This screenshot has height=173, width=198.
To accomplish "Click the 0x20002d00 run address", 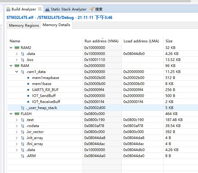I will tap(95, 108).
